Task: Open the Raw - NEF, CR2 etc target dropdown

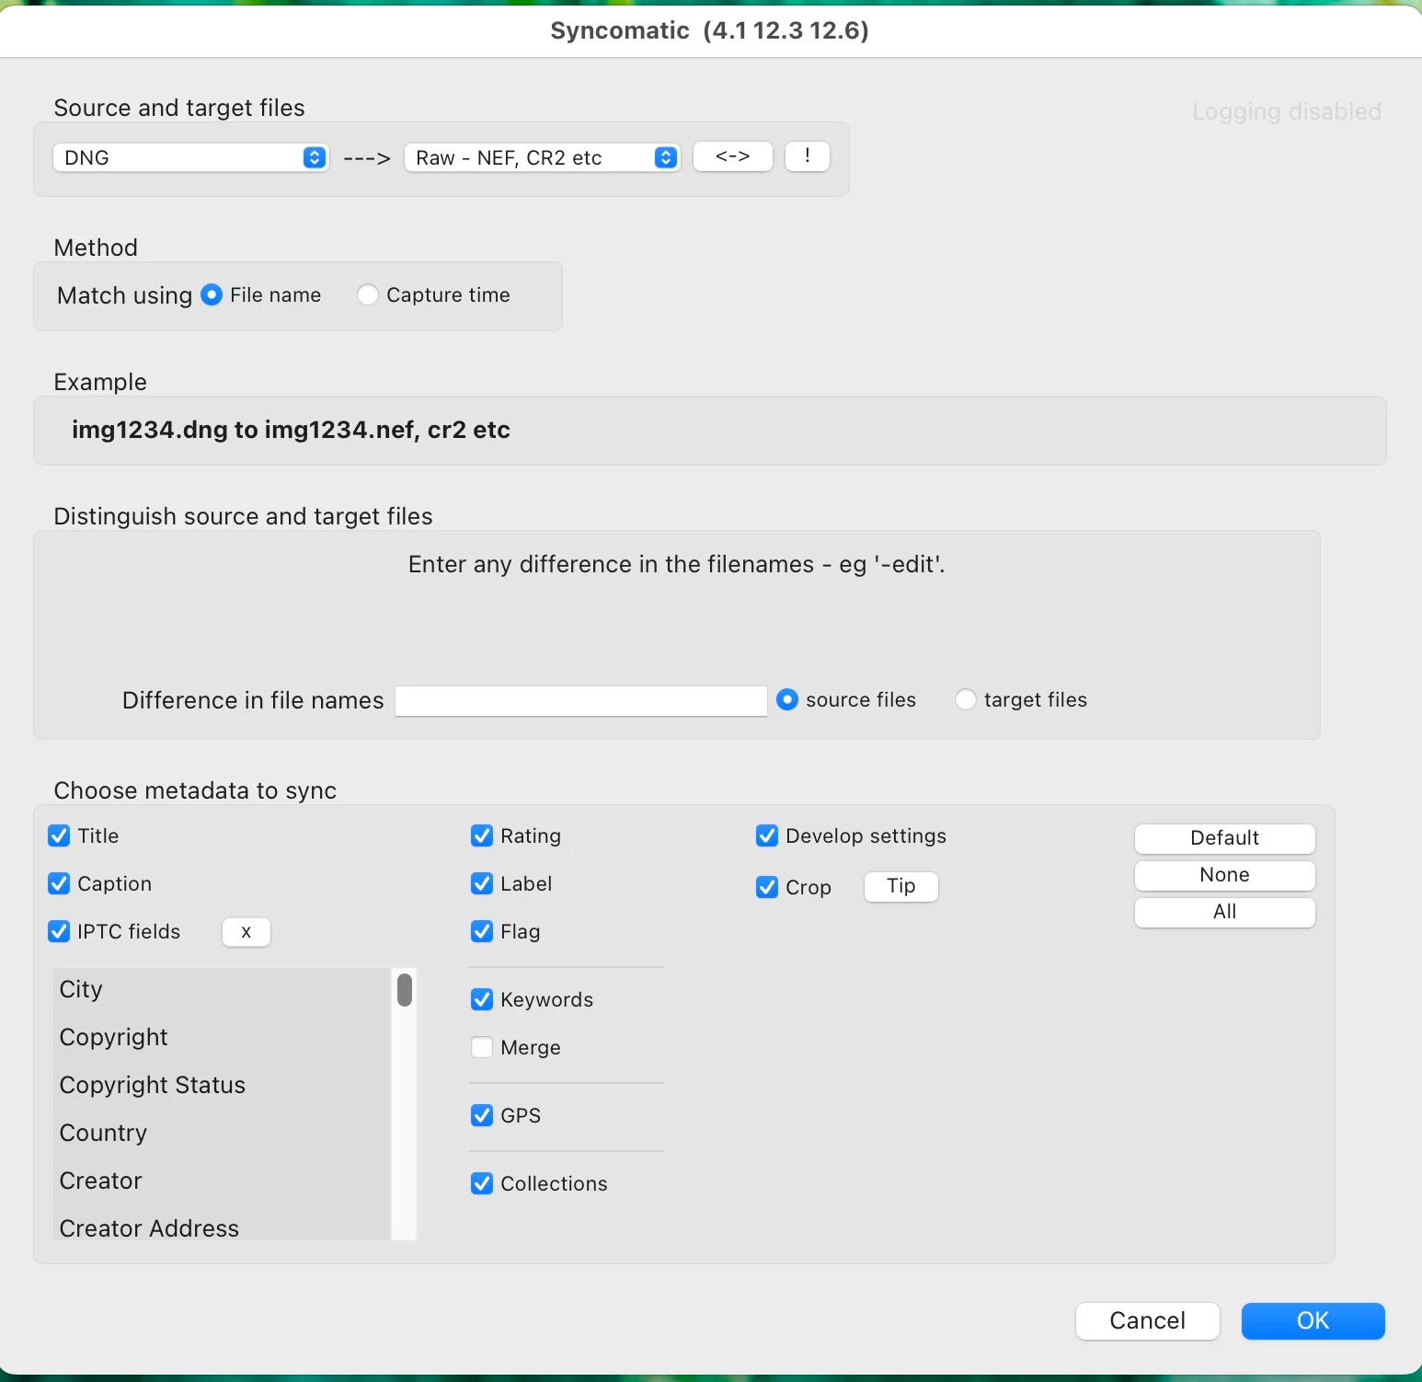Action: click(x=542, y=157)
